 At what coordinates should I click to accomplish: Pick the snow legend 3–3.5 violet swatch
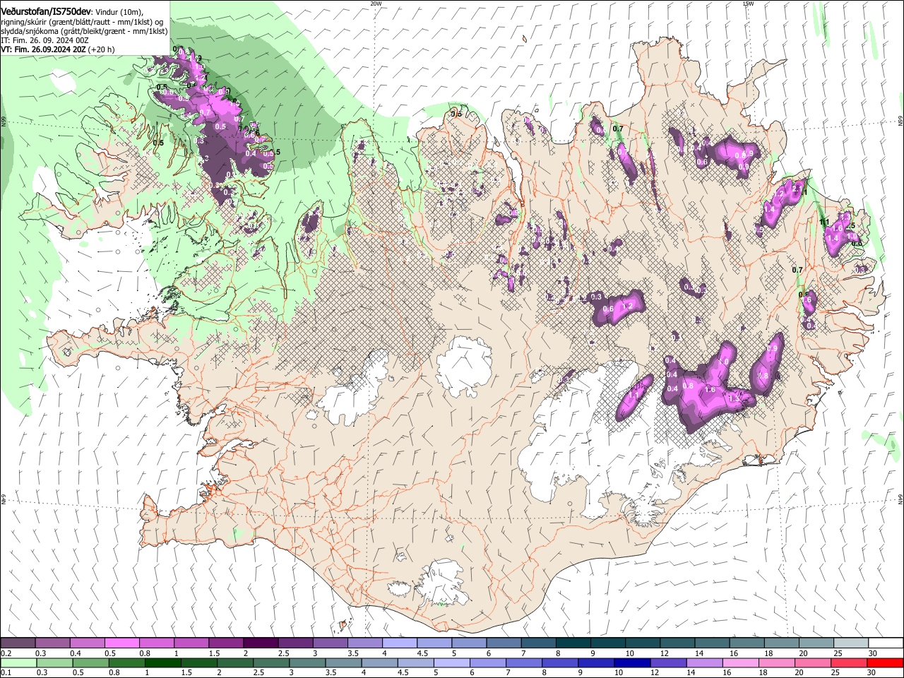(330, 643)
